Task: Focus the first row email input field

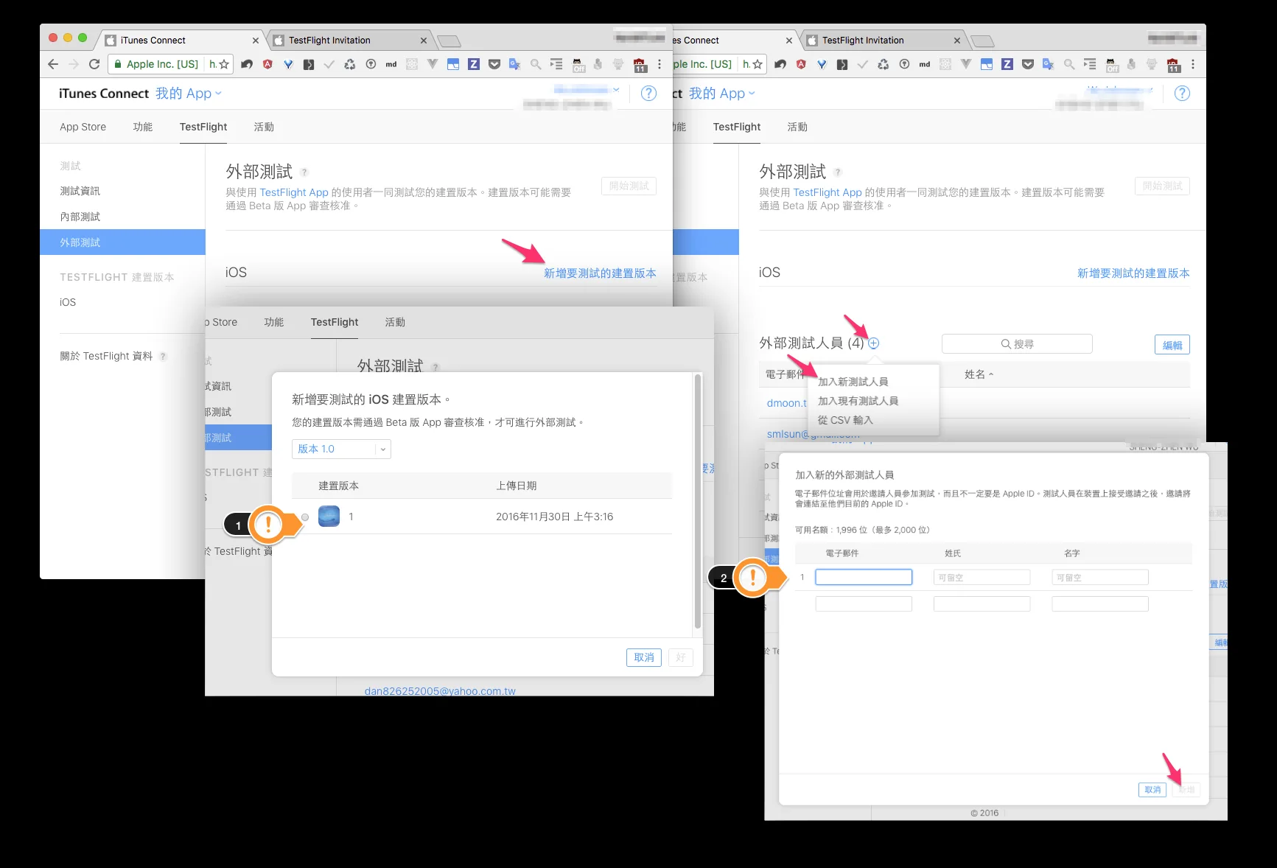Action: point(864,578)
